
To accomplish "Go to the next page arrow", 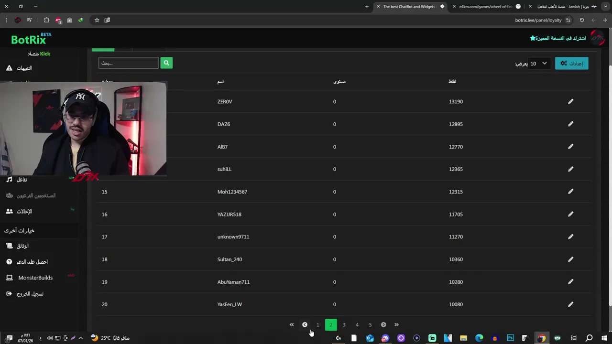I will (x=383, y=325).
